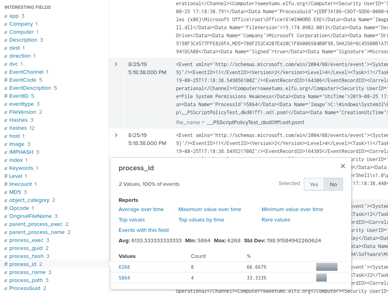Image resolution: width=388 pixels, height=294 pixels.
Task: Open the index field details
Action: (16, 160)
